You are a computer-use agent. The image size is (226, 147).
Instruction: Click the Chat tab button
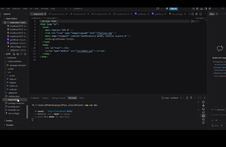[x=212, y=14]
